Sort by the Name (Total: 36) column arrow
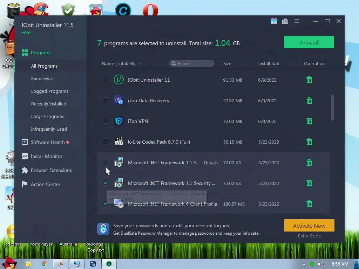Image resolution: width=359 pixels, height=269 pixels. click(140, 64)
